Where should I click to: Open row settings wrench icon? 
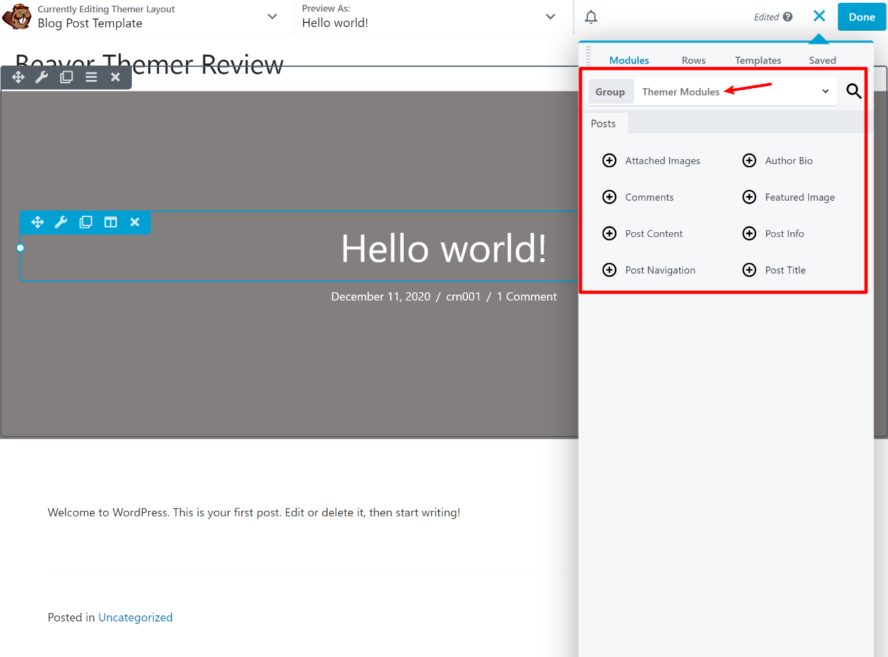[x=42, y=77]
